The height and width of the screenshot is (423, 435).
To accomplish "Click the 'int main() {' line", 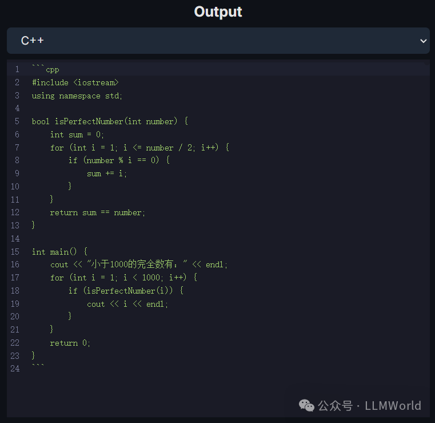I will coord(59,252).
